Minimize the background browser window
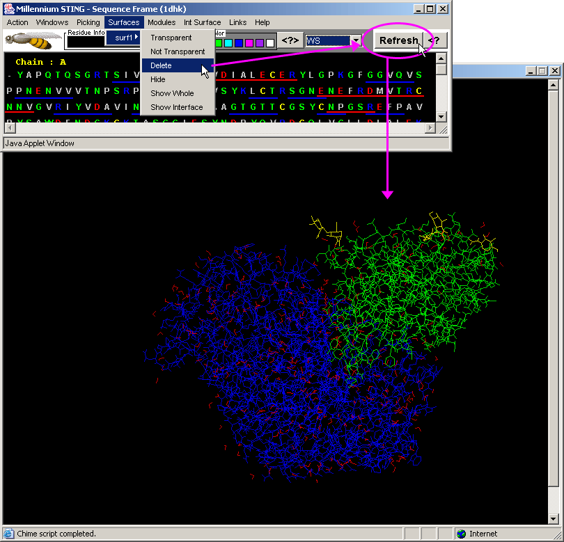Image resolution: width=564 pixels, height=542 pixels. click(x=531, y=71)
